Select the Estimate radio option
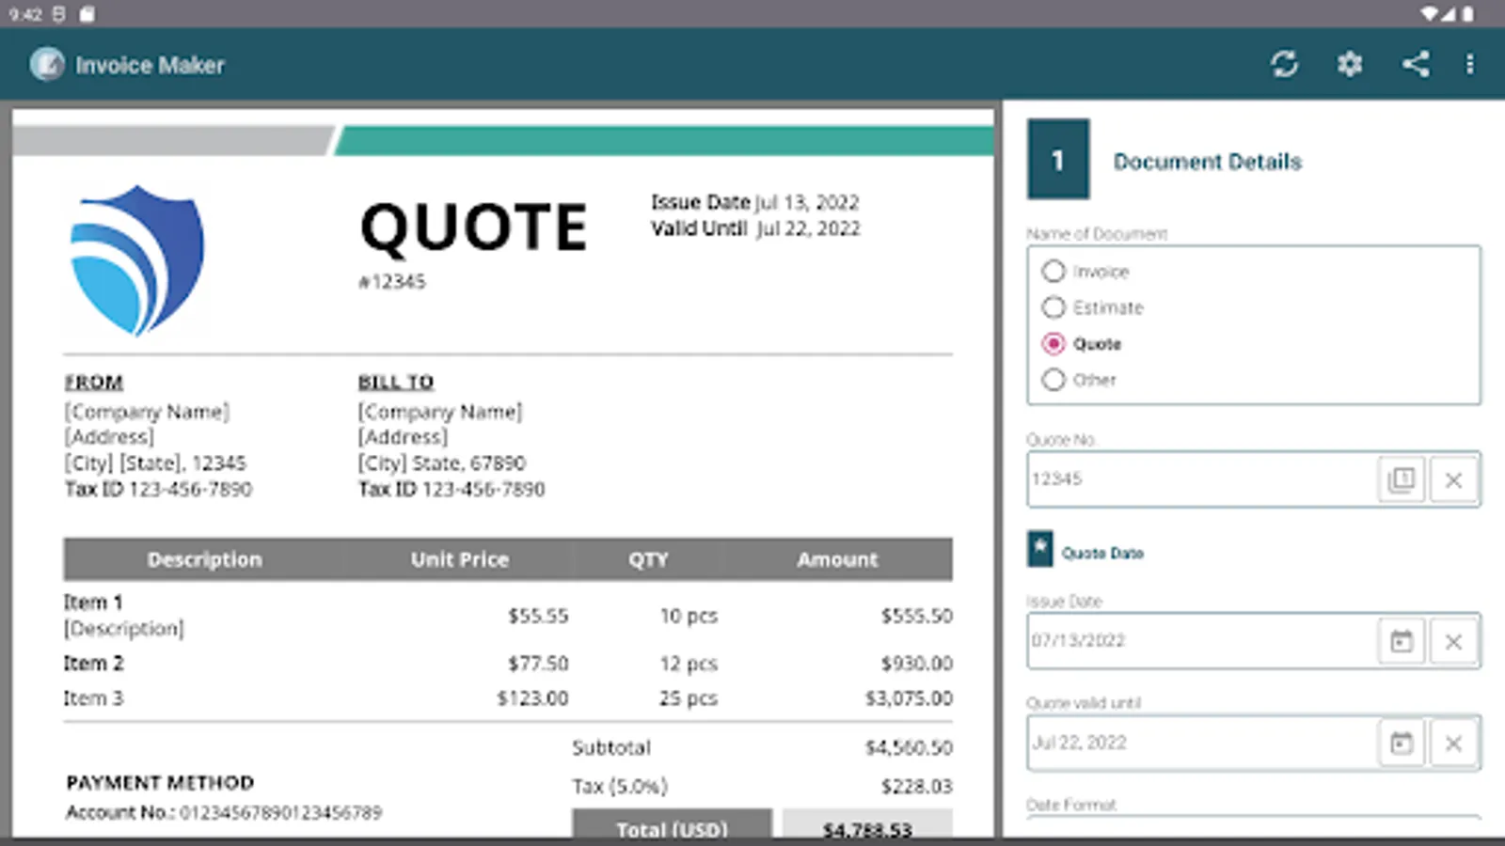1505x846 pixels. [x=1053, y=307]
